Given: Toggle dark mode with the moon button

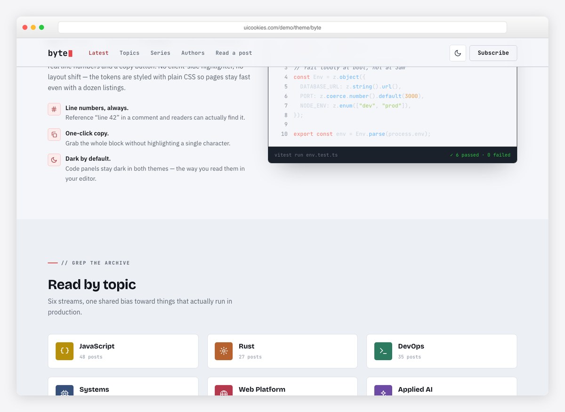Looking at the screenshot, I should pos(458,53).
